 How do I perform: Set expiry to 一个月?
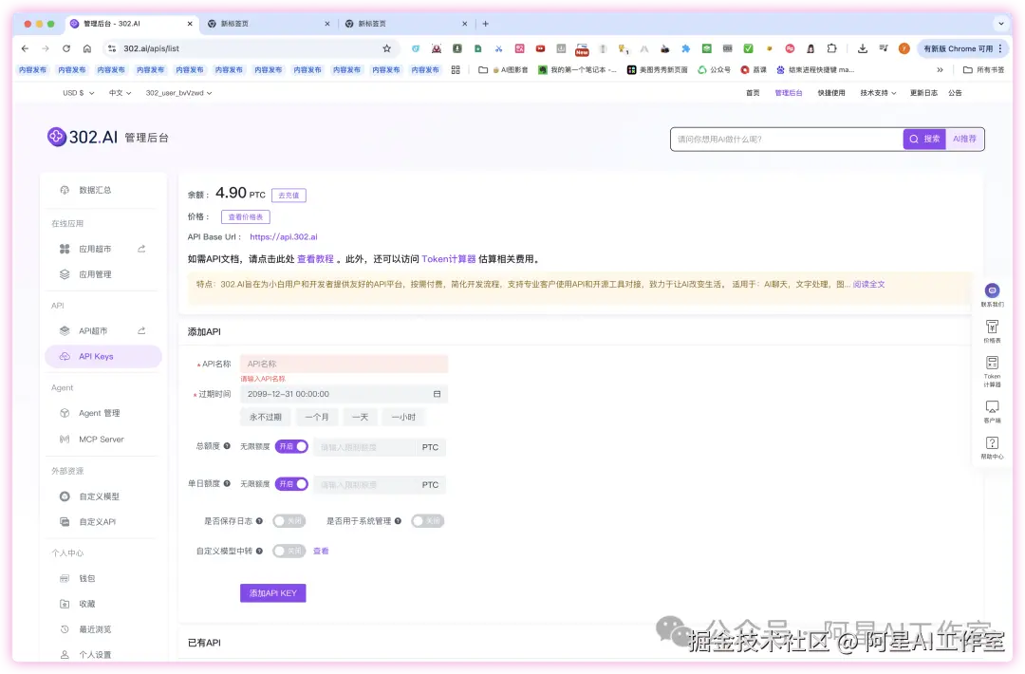(x=317, y=417)
